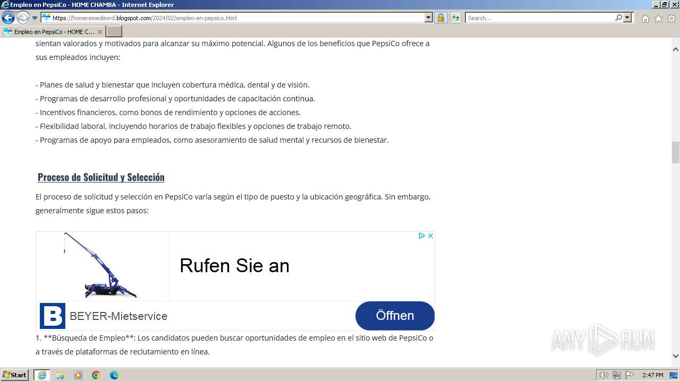The height and width of the screenshot is (382, 680).
Task: Click the page scrollbar up arrow
Action: point(676,49)
